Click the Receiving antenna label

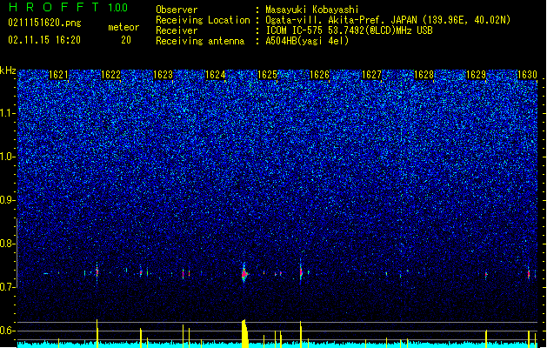200,41
